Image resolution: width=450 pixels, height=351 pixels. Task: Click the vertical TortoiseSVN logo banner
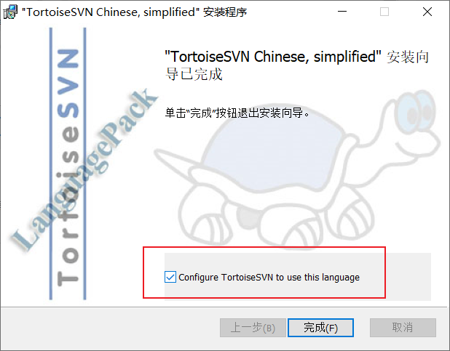pyautogui.click(x=68, y=164)
